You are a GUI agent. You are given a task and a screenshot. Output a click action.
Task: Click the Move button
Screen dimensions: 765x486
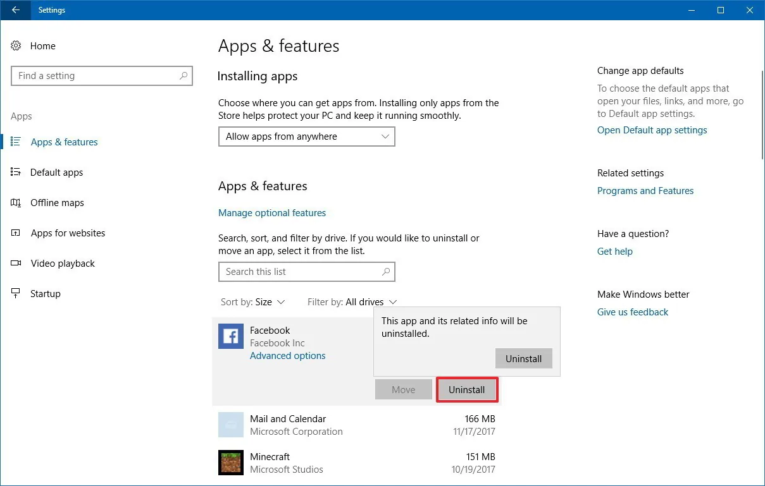point(404,390)
